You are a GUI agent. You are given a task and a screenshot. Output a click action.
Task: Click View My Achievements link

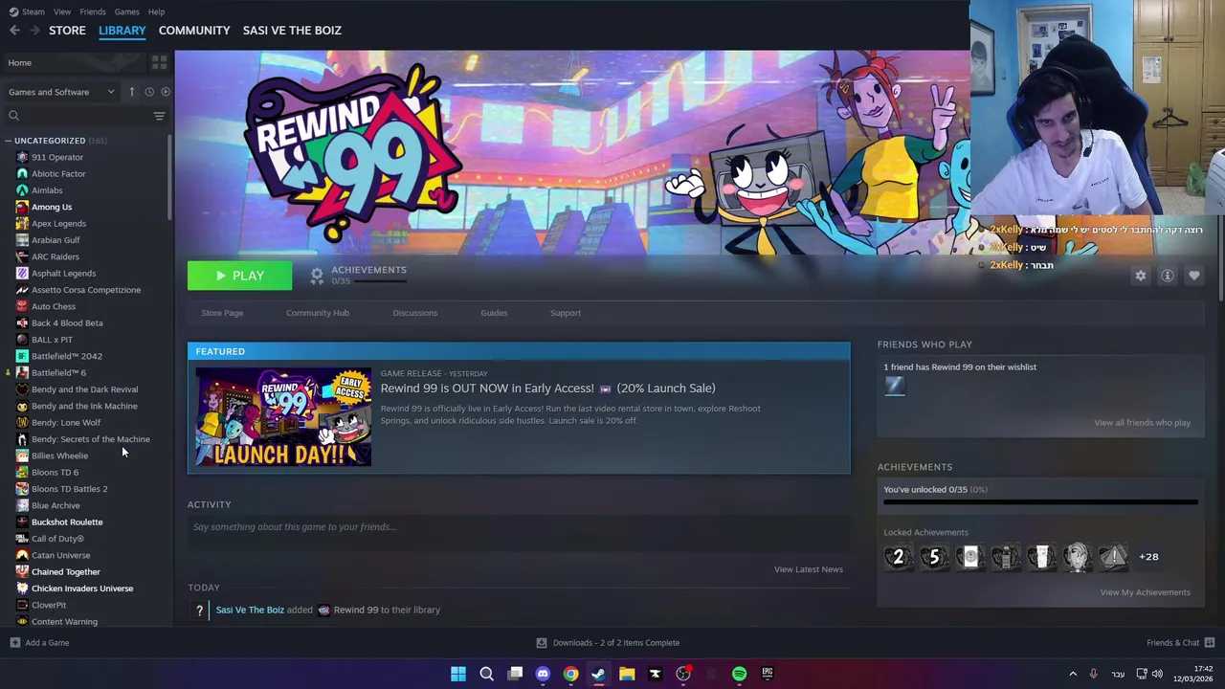(1145, 592)
